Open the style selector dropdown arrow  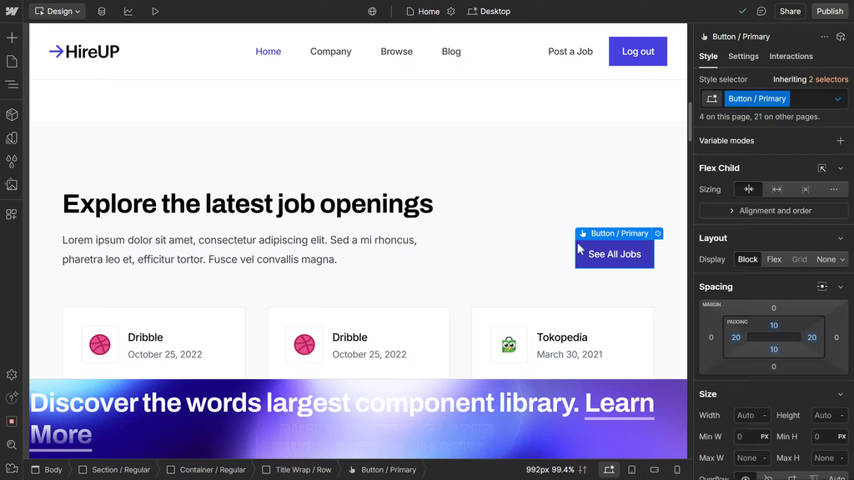point(837,99)
